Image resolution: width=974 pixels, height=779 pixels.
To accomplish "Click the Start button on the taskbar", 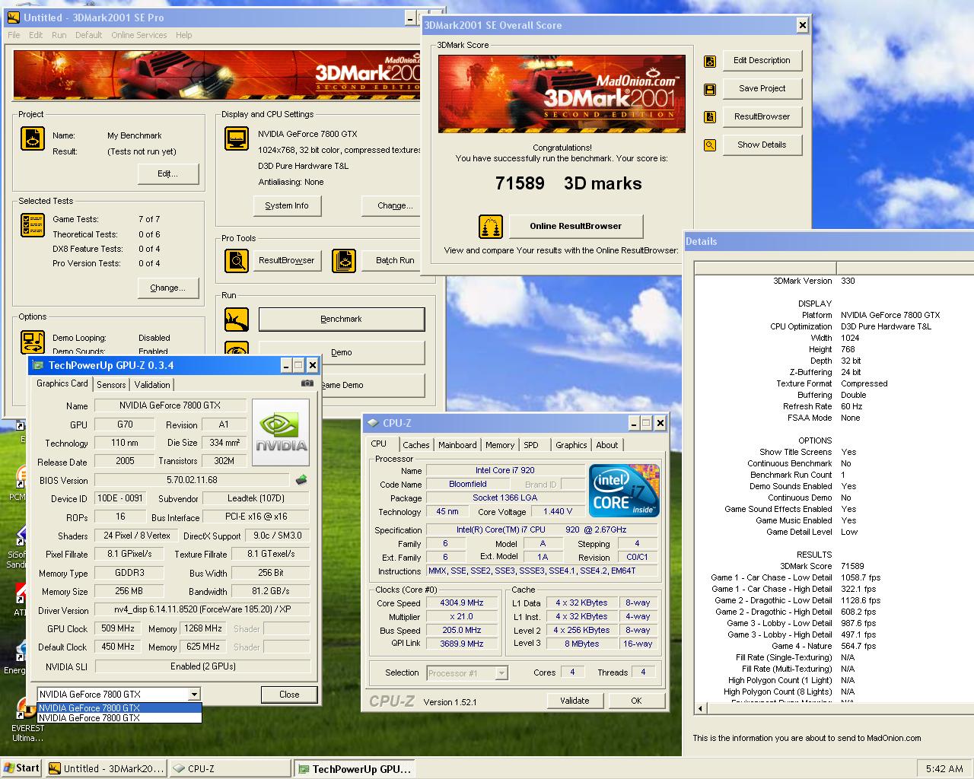I will [x=21, y=768].
